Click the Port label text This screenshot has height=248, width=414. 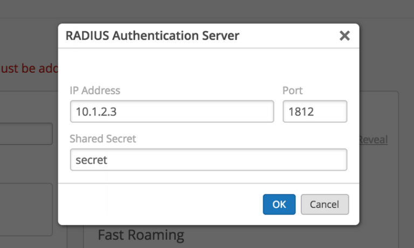293,91
